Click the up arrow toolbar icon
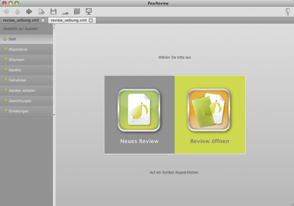This screenshot has width=294, height=206. click(18, 12)
